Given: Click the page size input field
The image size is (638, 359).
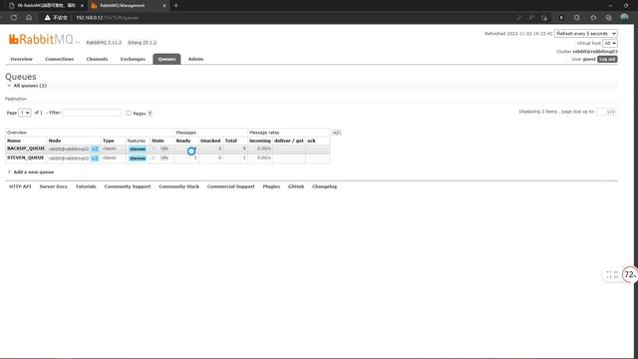Looking at the screenshot, I should click(x=606, y=112).
